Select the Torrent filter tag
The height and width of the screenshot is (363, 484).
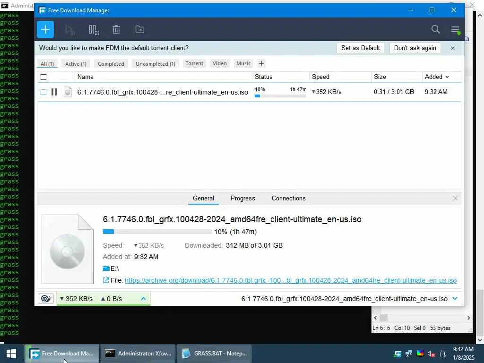(x=194, y=64)
